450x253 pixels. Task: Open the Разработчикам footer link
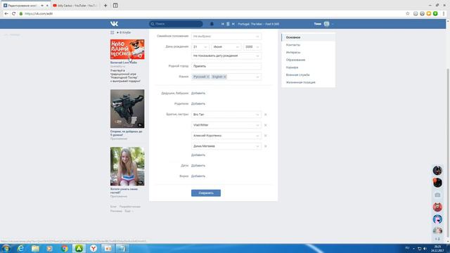click(x=129, y=207)
